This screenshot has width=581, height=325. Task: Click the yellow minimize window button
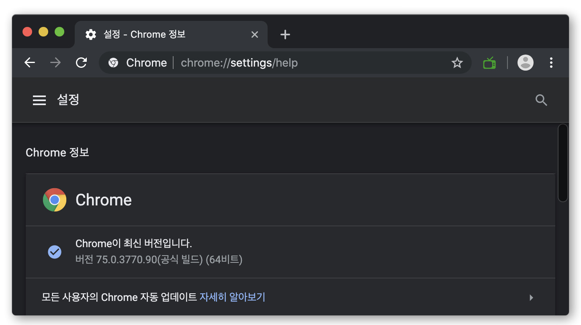point(43,32)
